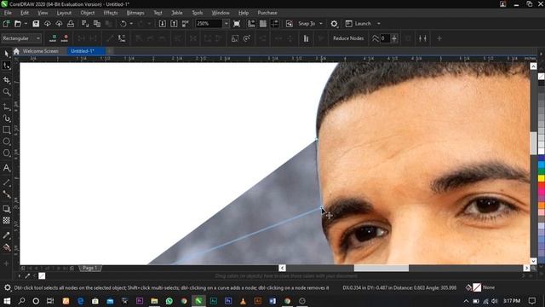Toggle full-screen preview icon
This screenshot has width=545, height=307.
coord(237,24)
